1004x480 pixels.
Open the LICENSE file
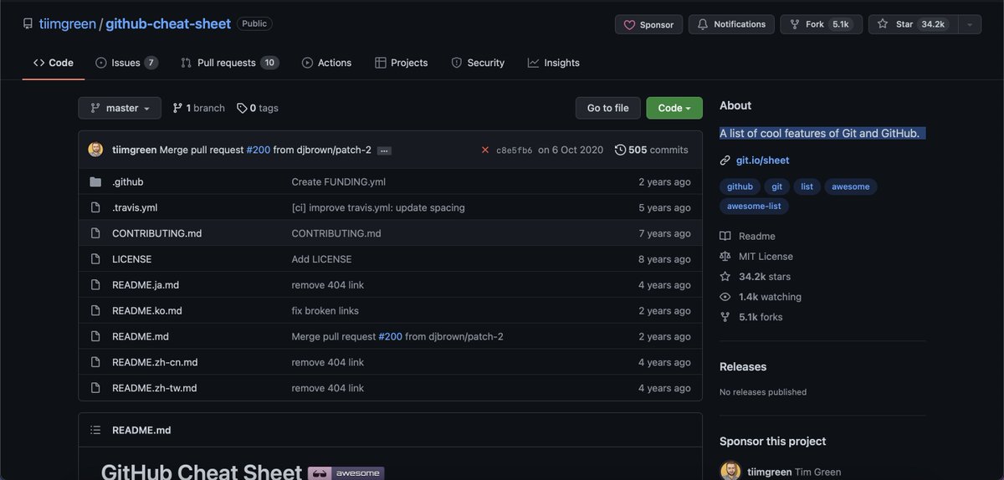(x=131, y=259)
